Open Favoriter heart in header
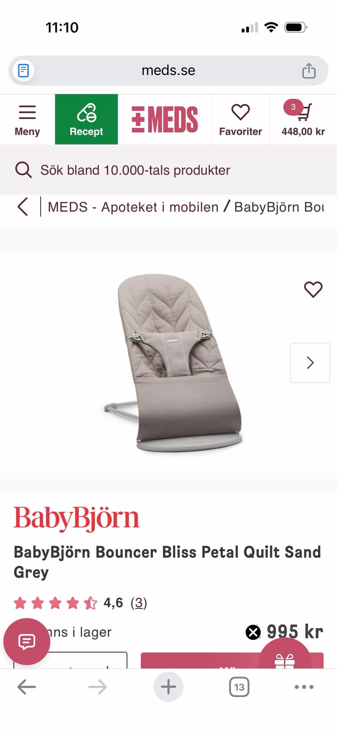Viewport: 337px width, 734px height. point(240,120)
